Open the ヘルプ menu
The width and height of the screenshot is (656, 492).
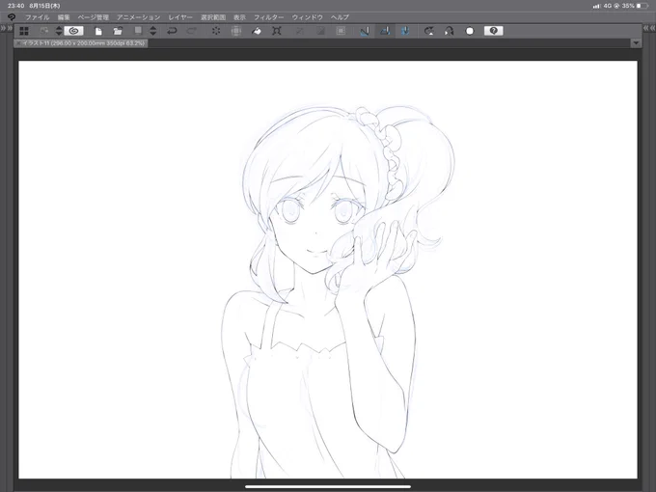point(340,17)
